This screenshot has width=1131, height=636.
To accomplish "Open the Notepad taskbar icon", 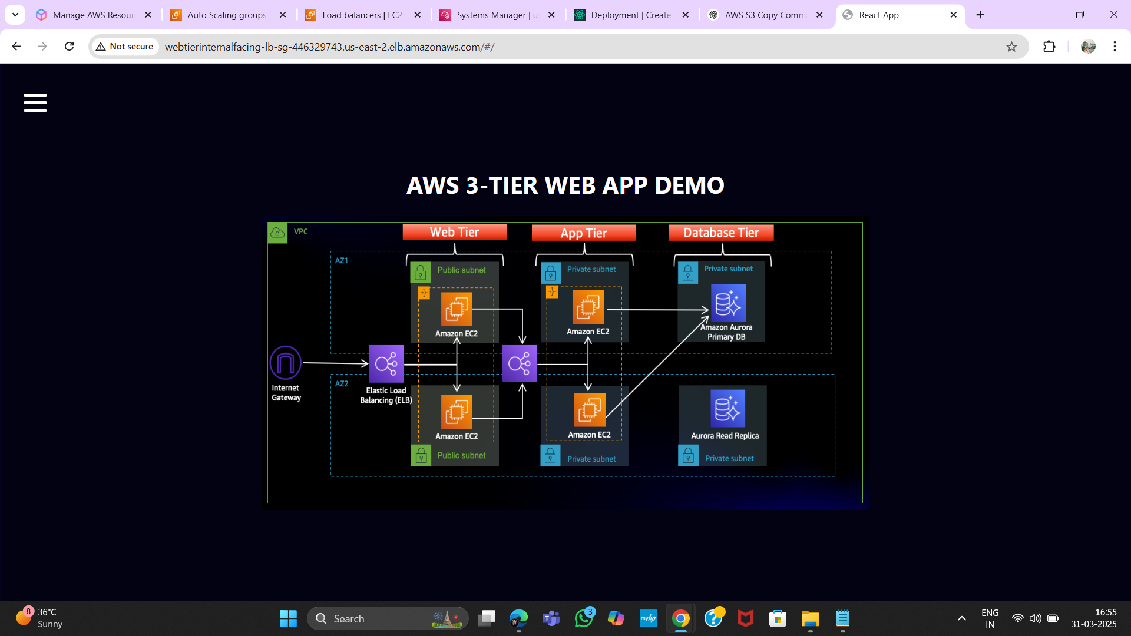I will [843, 618].
